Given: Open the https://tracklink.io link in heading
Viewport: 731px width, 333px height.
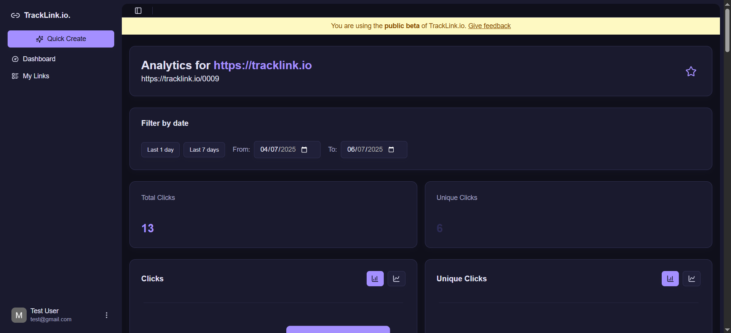Looking at the screenshot, I should tap(263, 65).
